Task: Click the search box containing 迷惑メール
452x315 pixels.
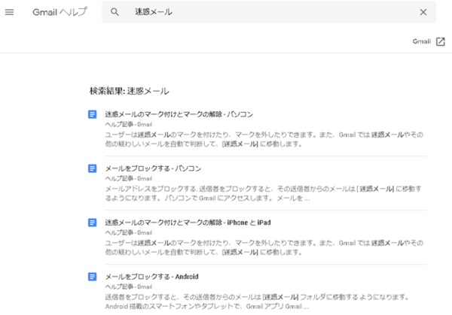Action: (x=269, y=12)
